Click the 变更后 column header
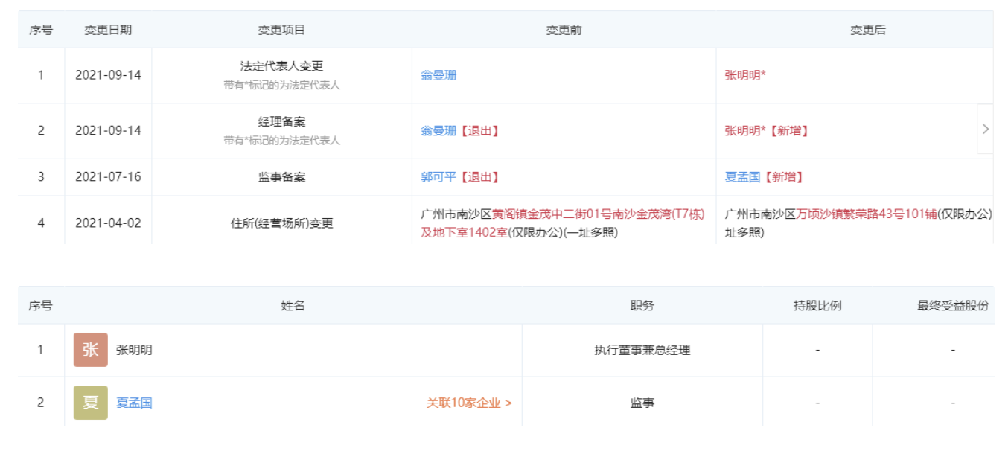The image size is (1008, 457). click(x=868, y=30)
